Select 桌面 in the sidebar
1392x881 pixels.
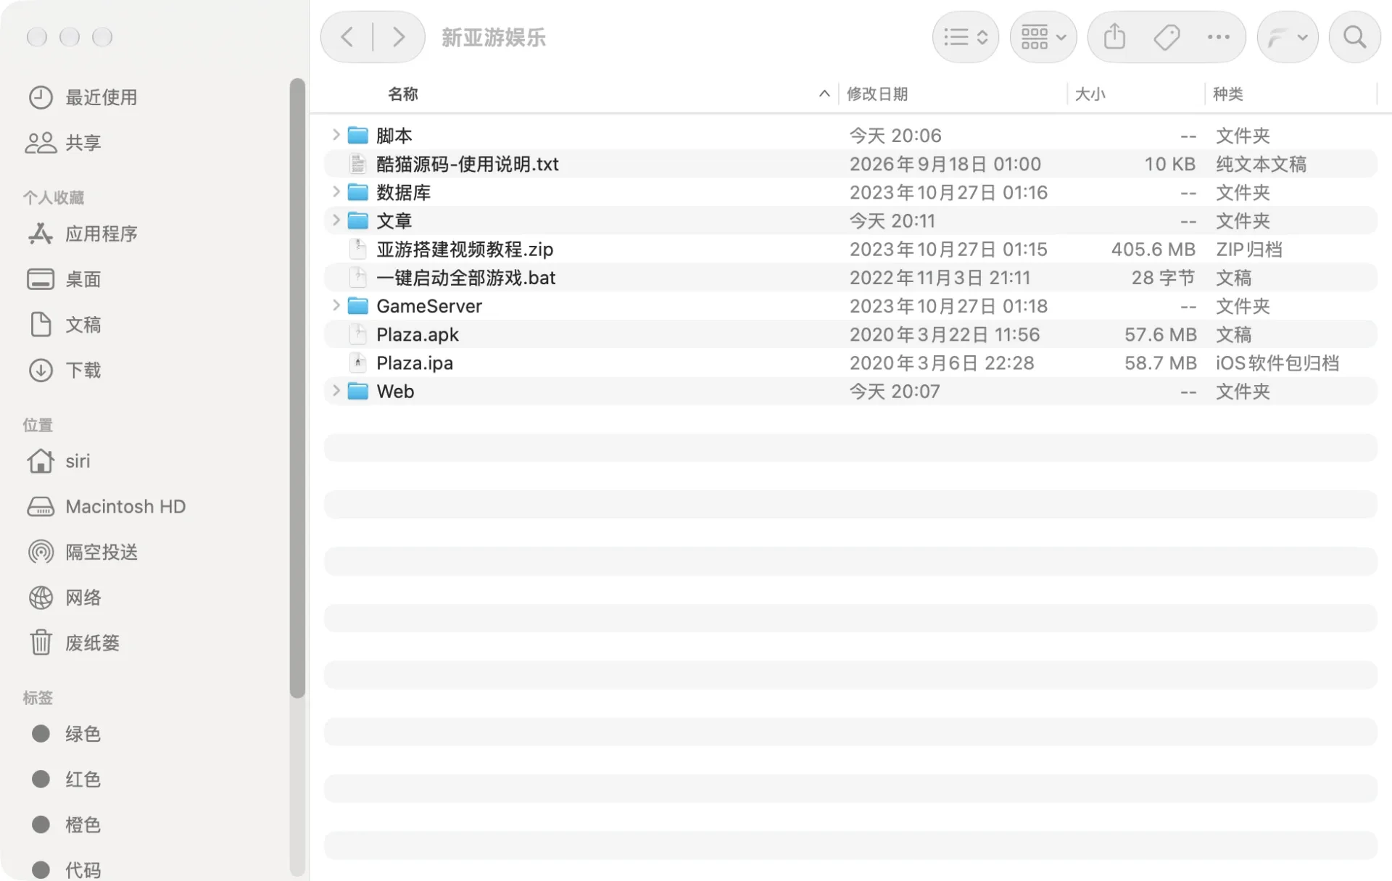[64, 279]
